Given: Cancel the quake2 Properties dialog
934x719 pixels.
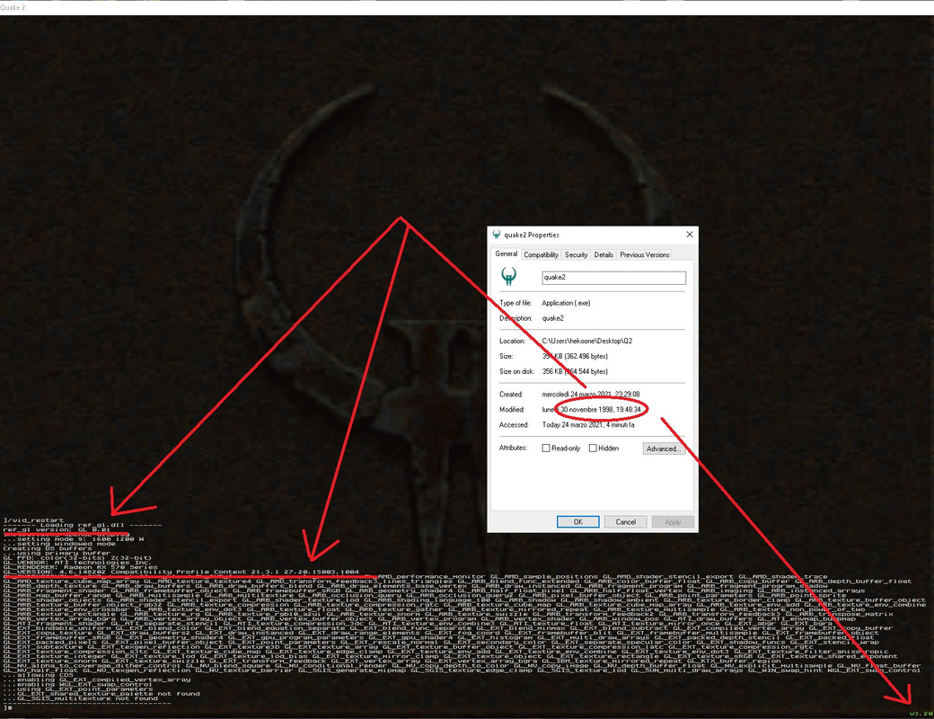Looking at the screenshot, I should tap(625, 521).
